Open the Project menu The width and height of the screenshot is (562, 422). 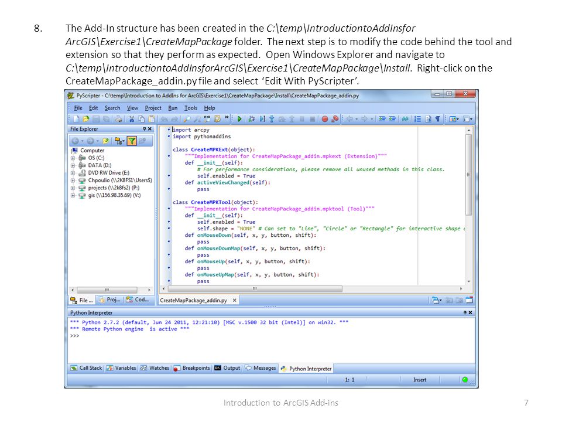coord(153,108)
